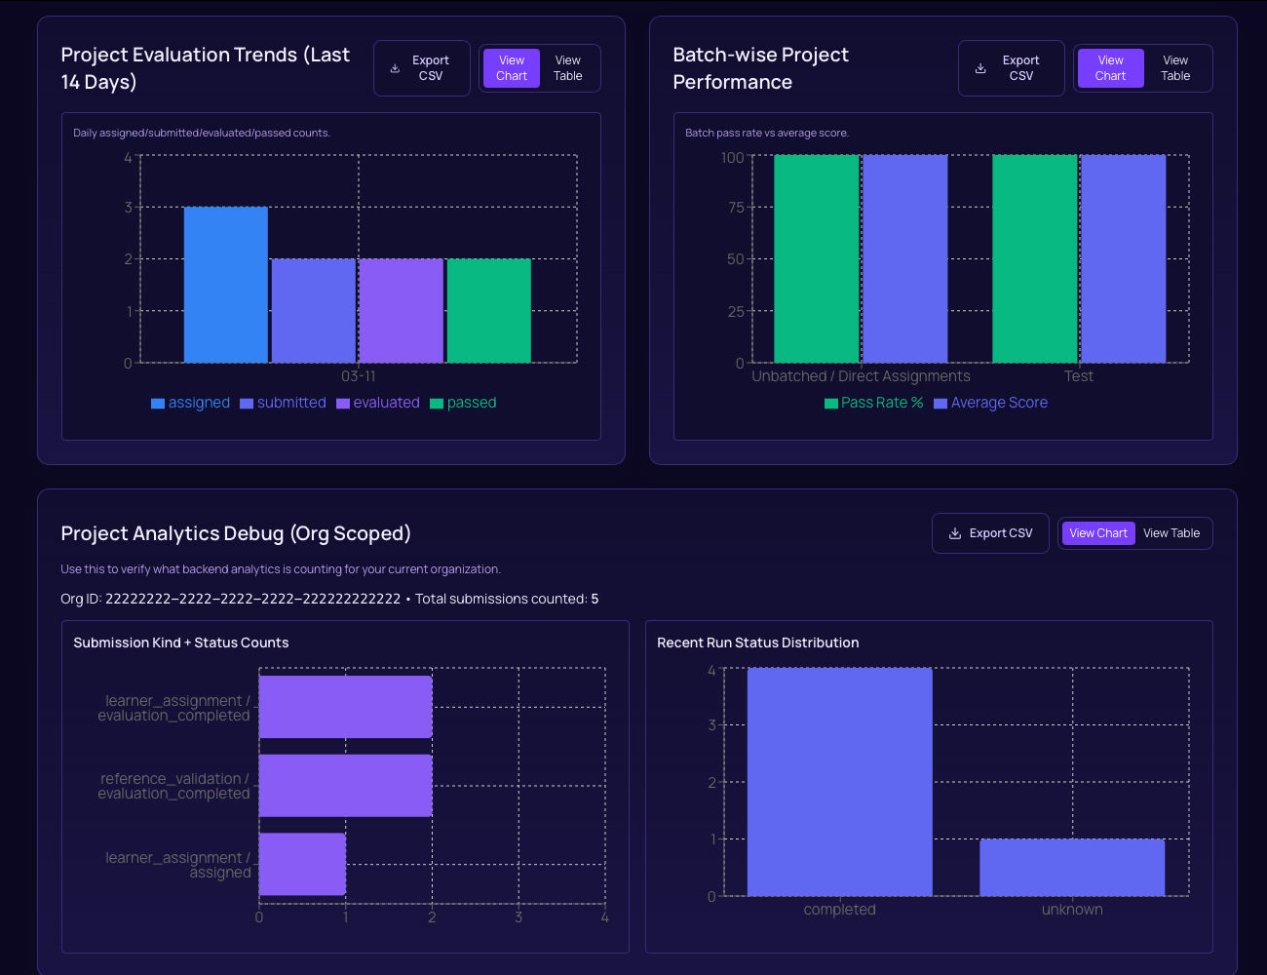Select the View Table tab in Project Analytics Debug
The width and height of the screenshot is (1267, 975).
(x=1171, y=532)
